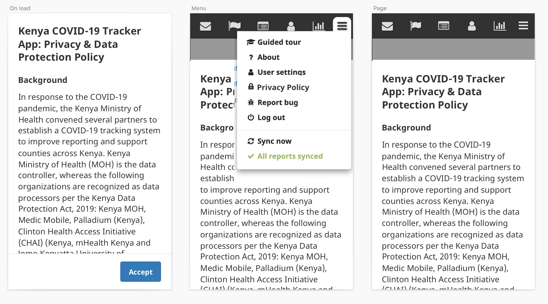
Task: Open Messages envelope icon in Page panel
Action: [x=387, y=26]
